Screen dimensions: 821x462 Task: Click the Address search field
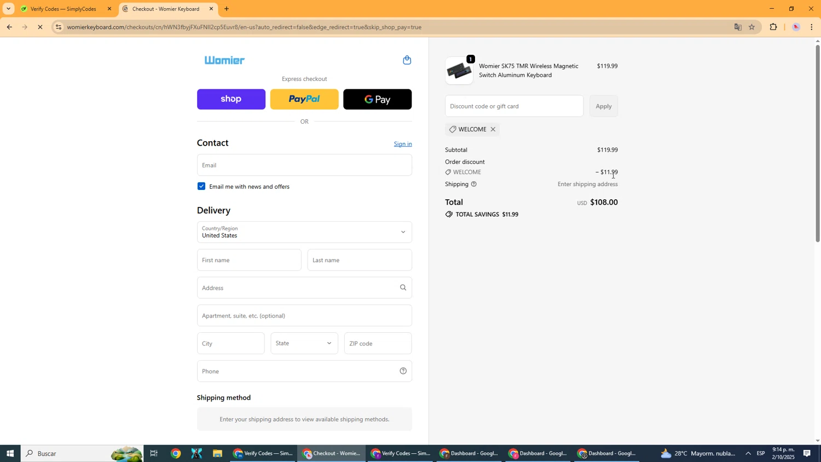click(304, 287)
